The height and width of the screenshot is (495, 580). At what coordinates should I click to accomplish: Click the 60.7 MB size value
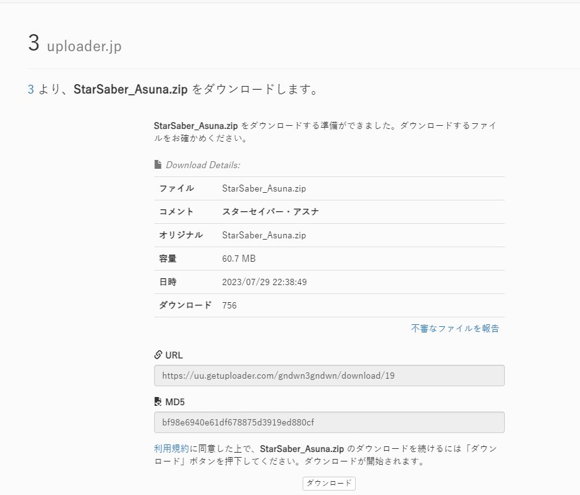coord(239,259)
